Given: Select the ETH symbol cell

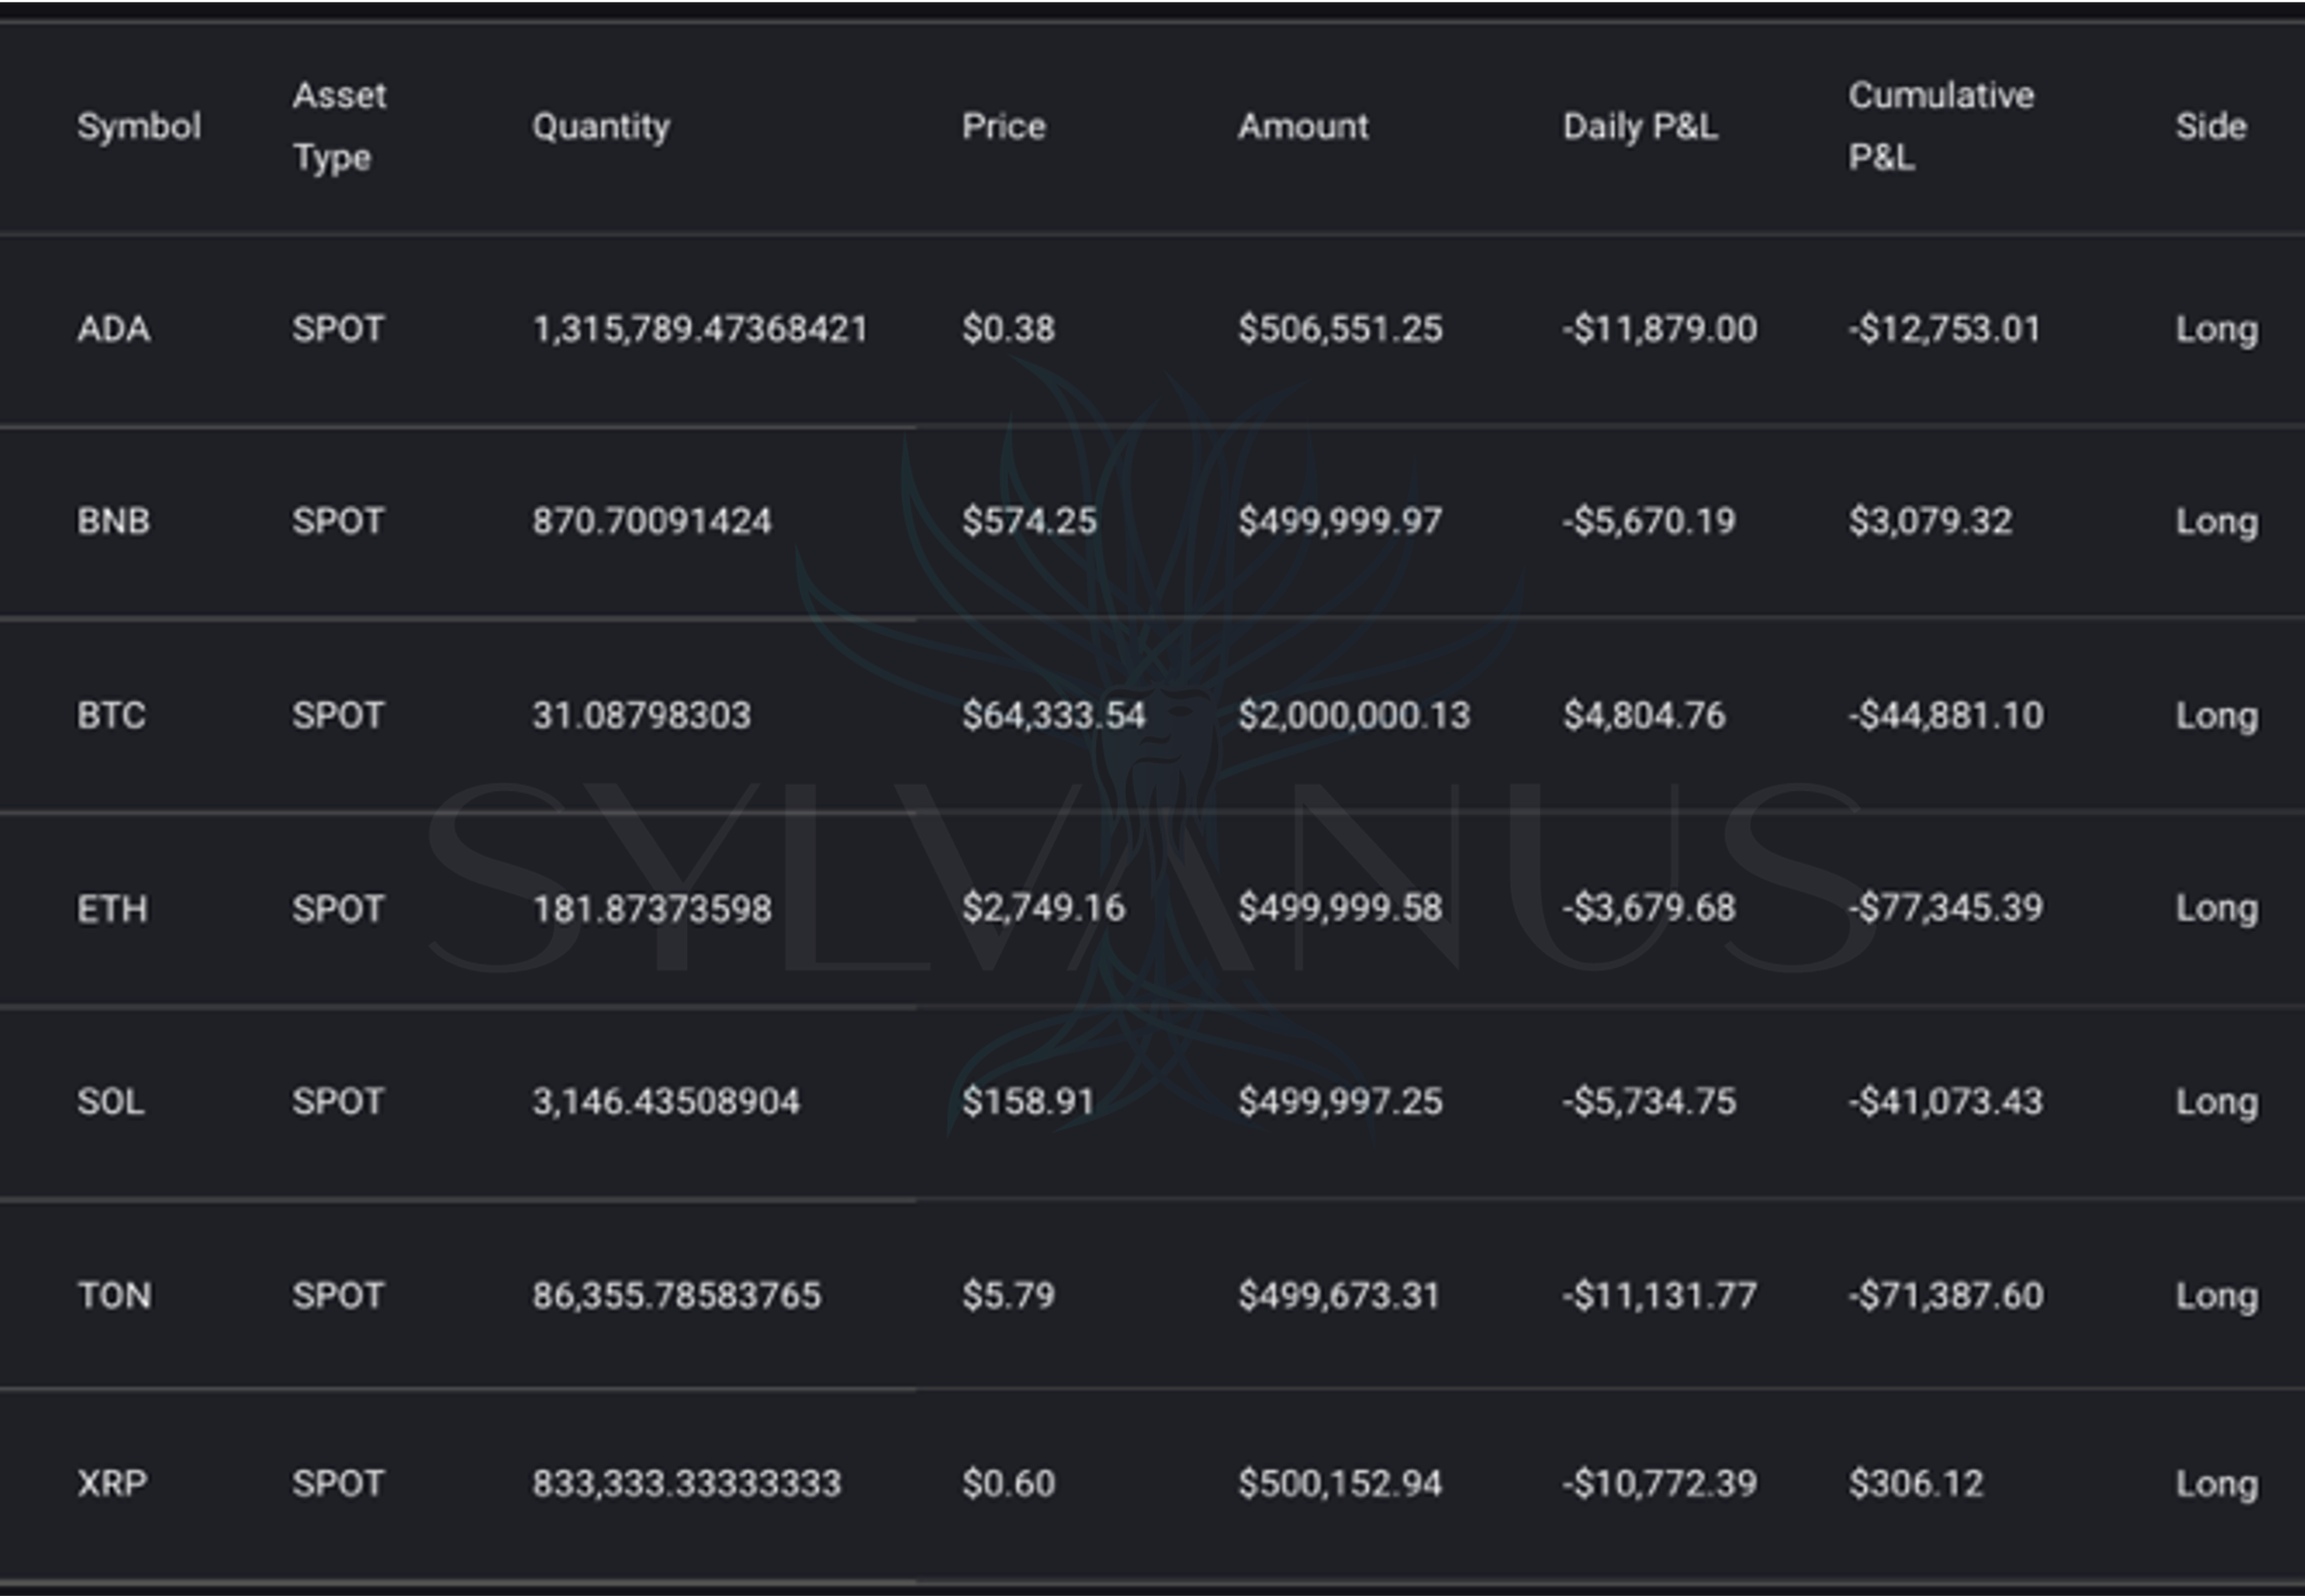Looking at the screenshot, I should point(112,909).
